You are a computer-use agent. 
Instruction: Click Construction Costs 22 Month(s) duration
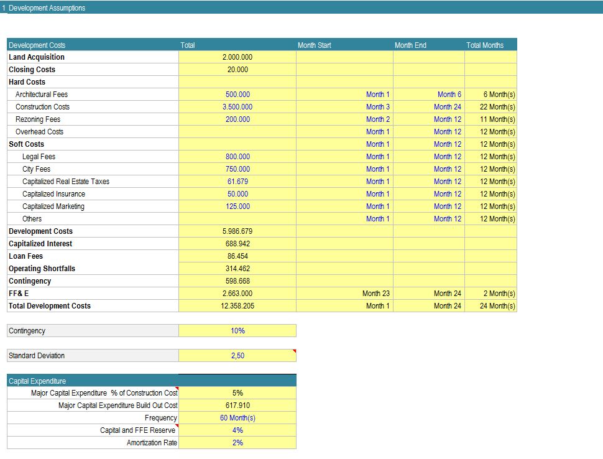pos(490,106)
